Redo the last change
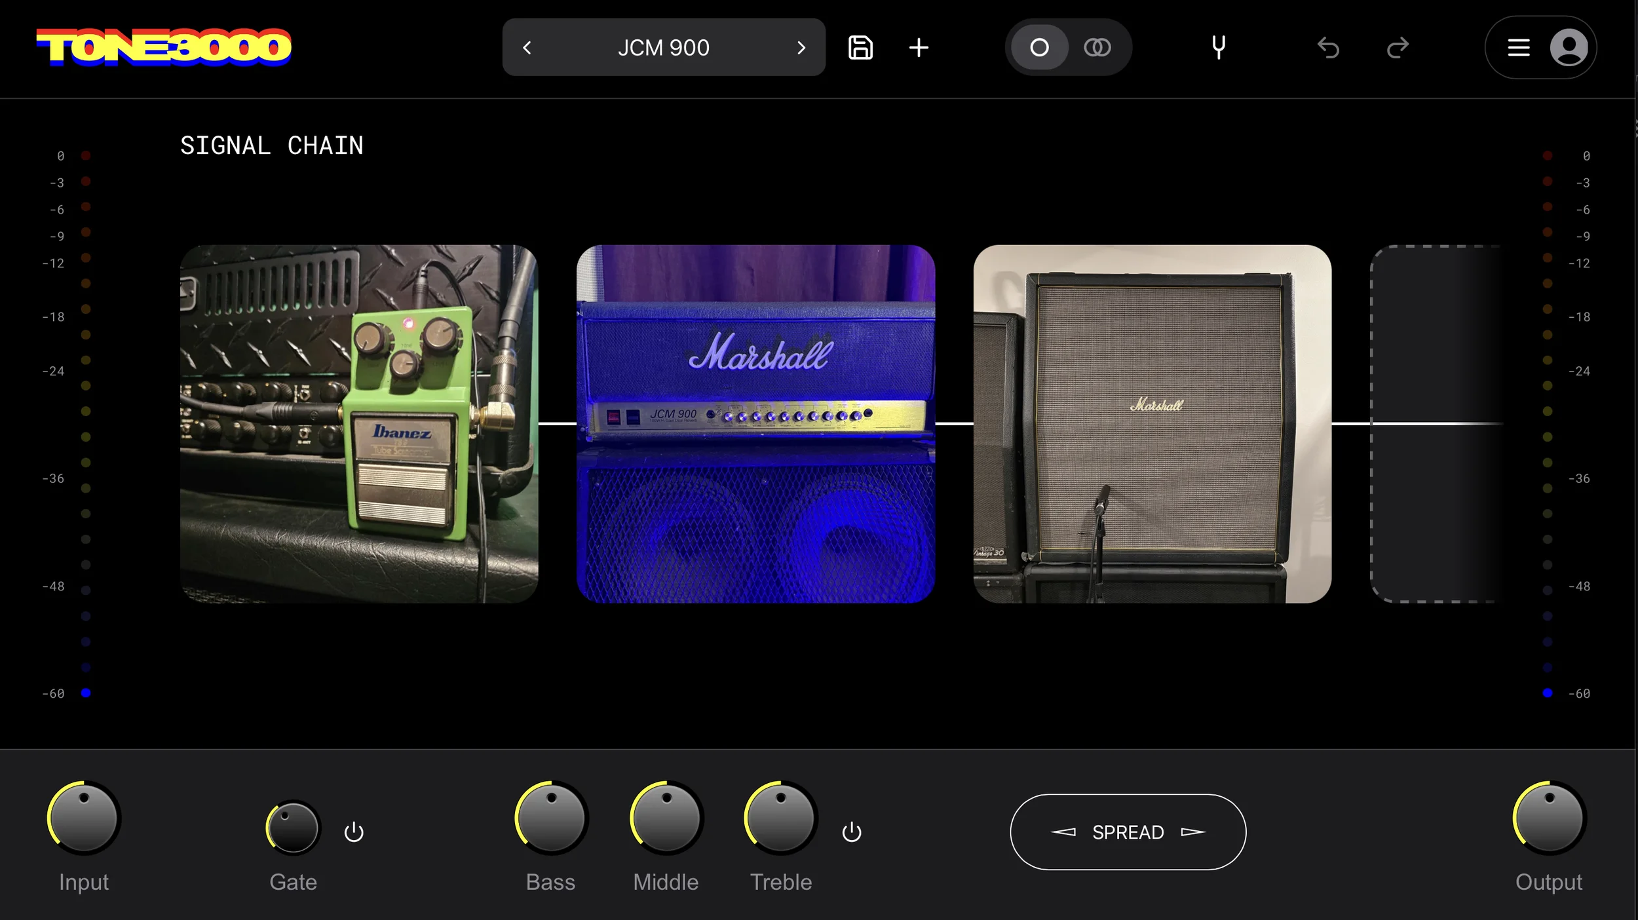Screen dimensions: 1638x920 coord(1398,48)
